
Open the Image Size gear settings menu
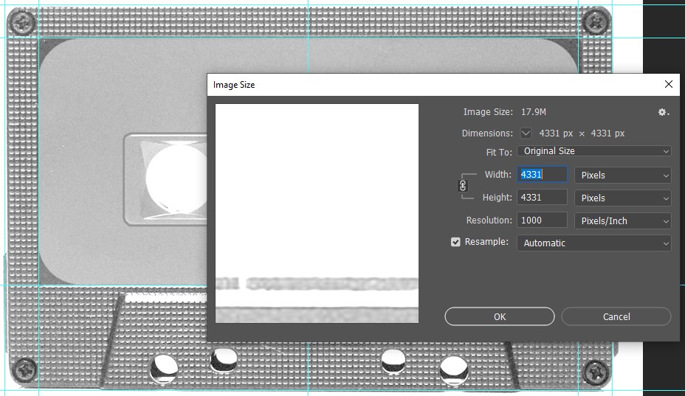click(663, 112)
